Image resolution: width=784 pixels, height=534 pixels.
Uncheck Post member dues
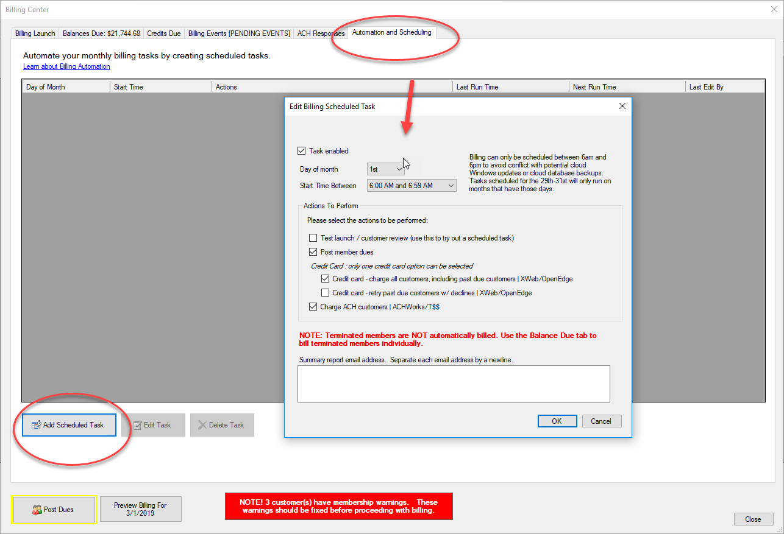313,252
